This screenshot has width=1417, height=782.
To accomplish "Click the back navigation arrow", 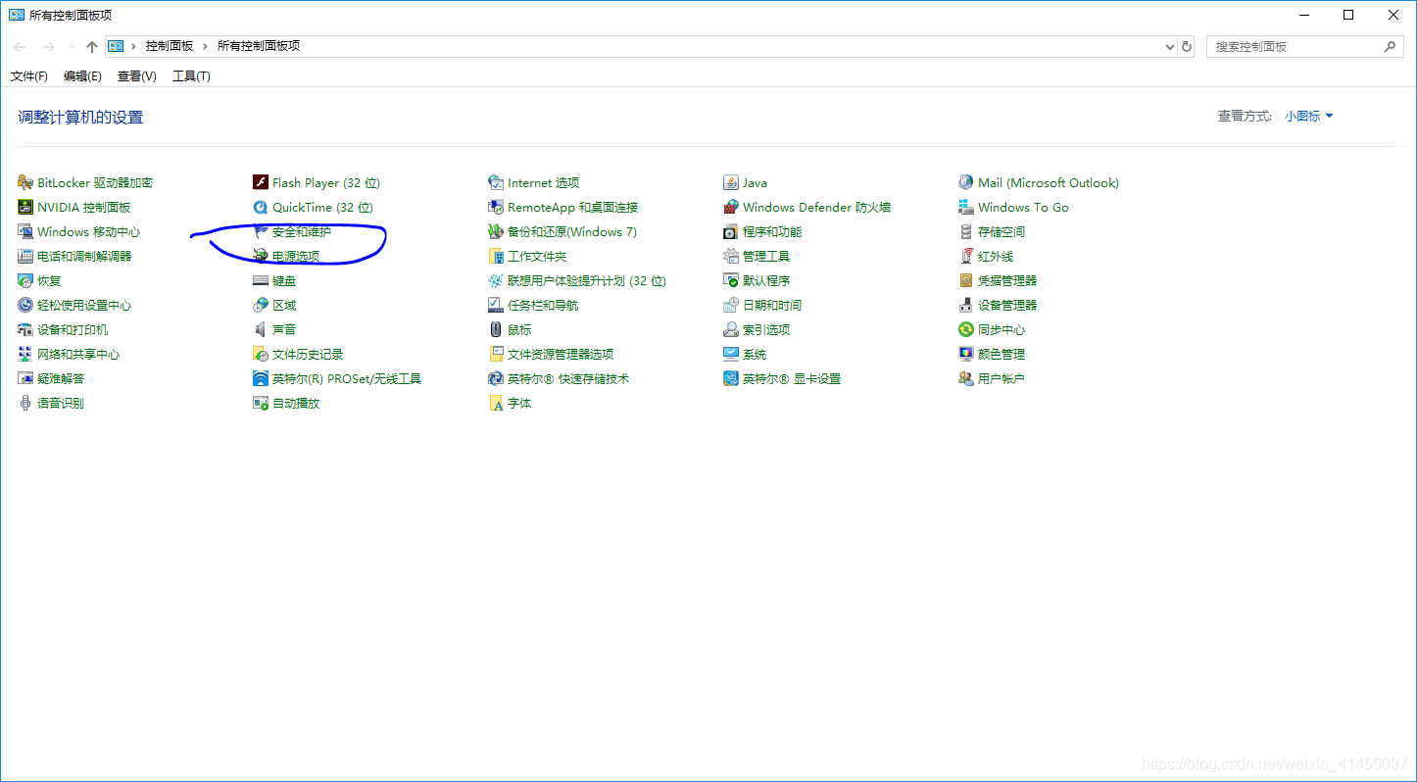I will (21, 46).
